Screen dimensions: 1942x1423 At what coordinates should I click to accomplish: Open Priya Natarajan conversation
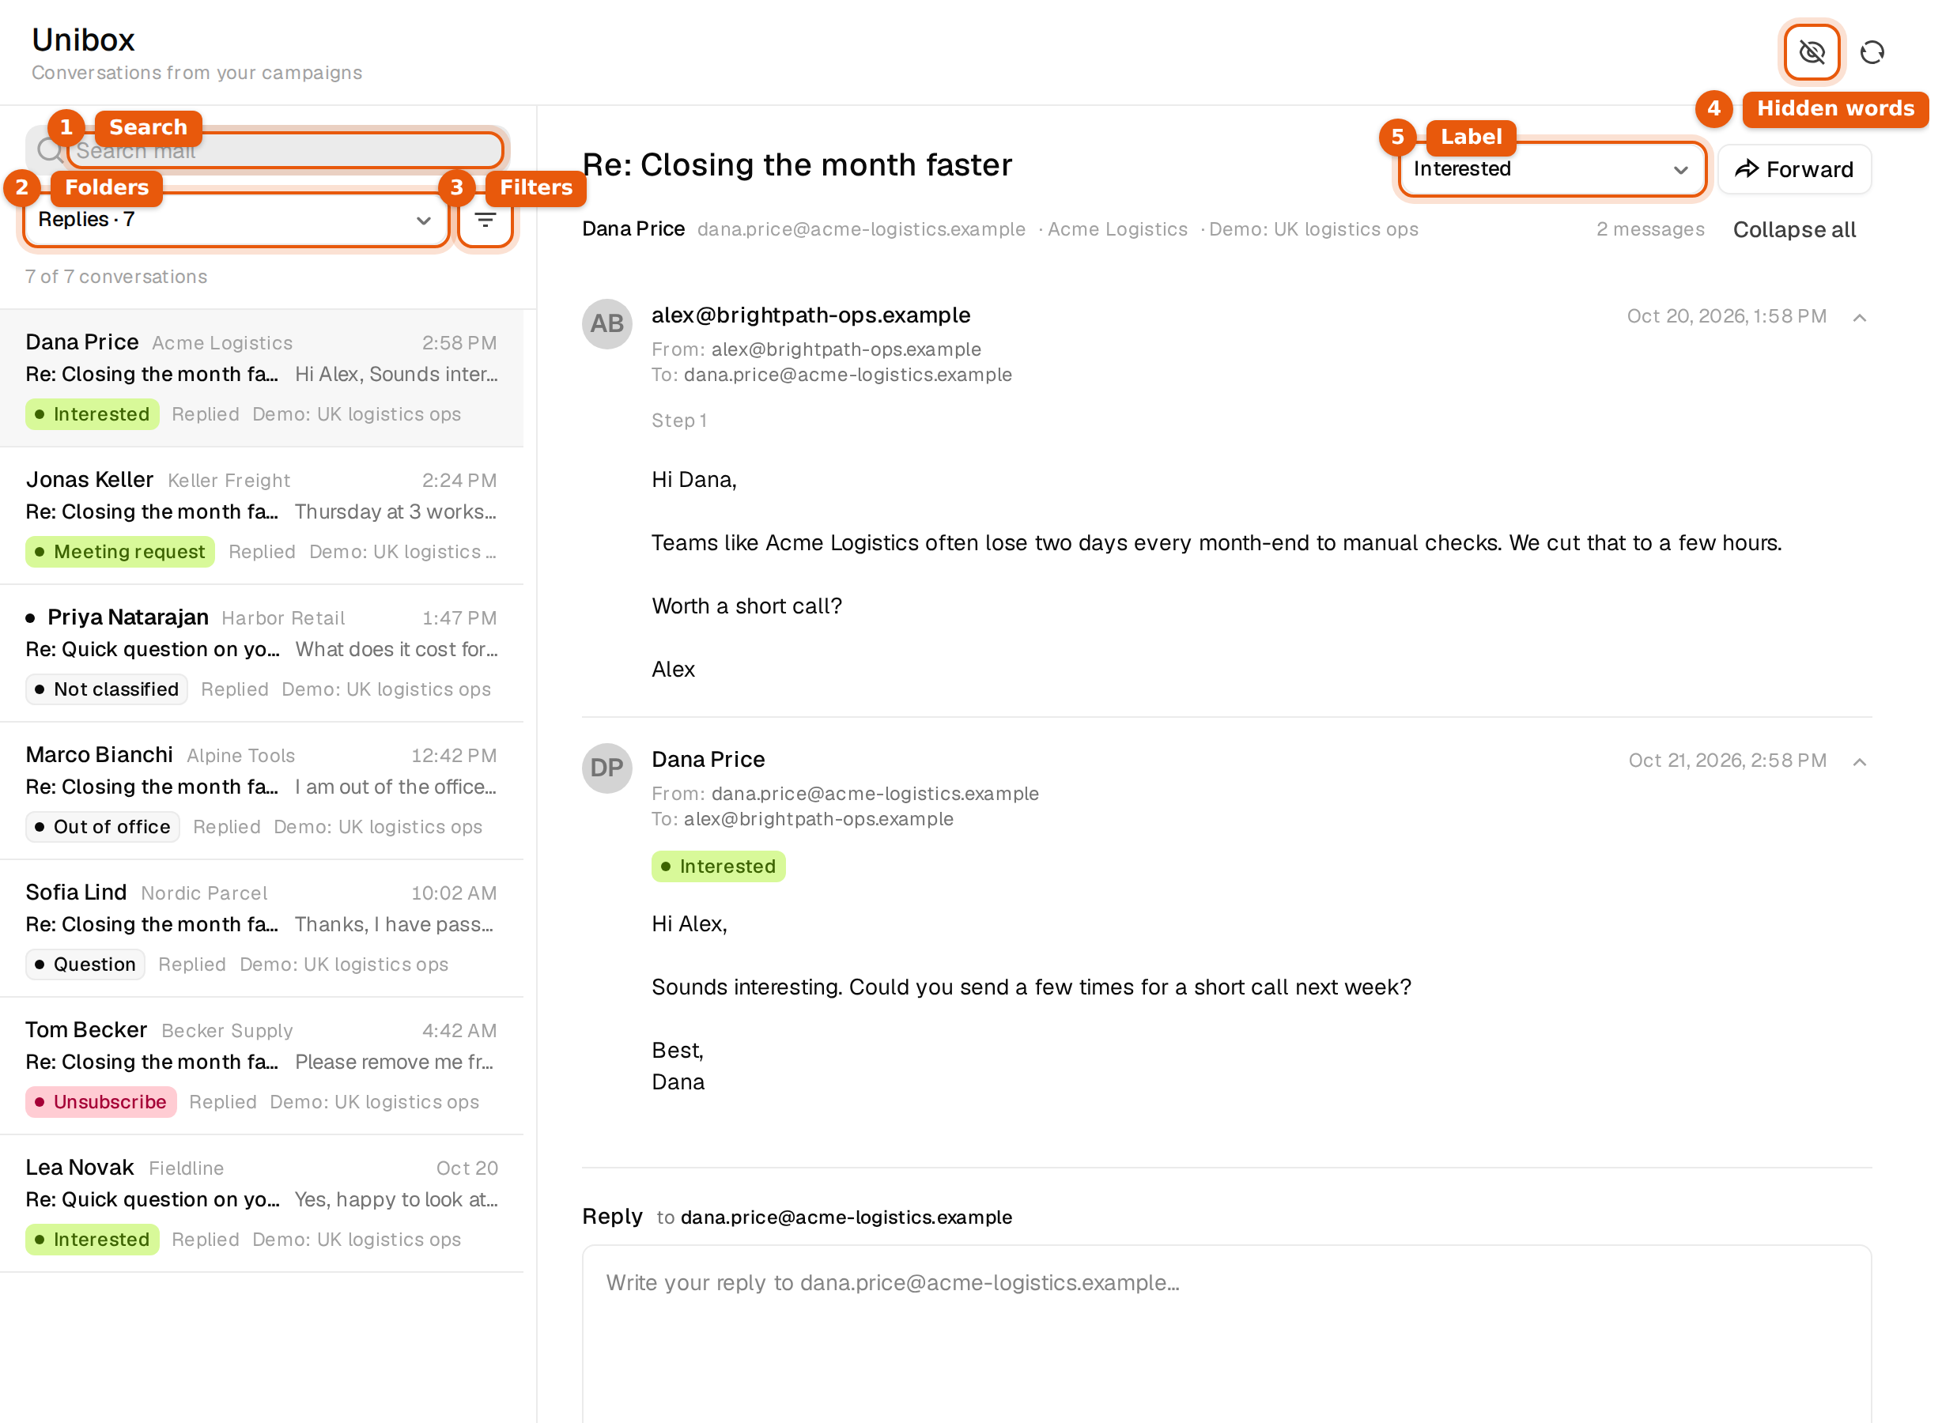262,654
